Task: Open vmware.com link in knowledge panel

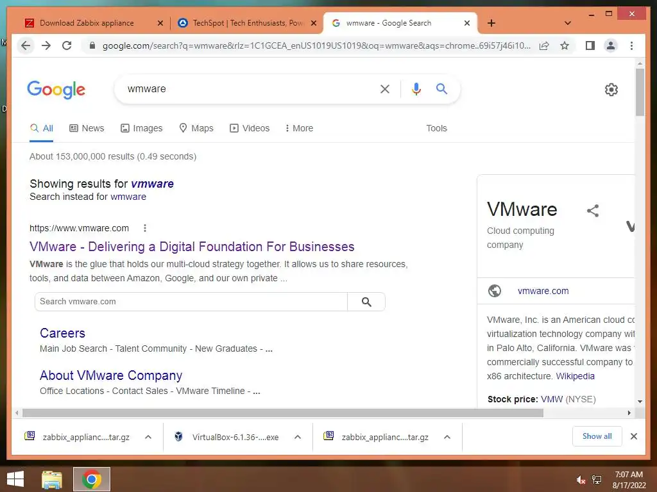Action: point(543,291)
